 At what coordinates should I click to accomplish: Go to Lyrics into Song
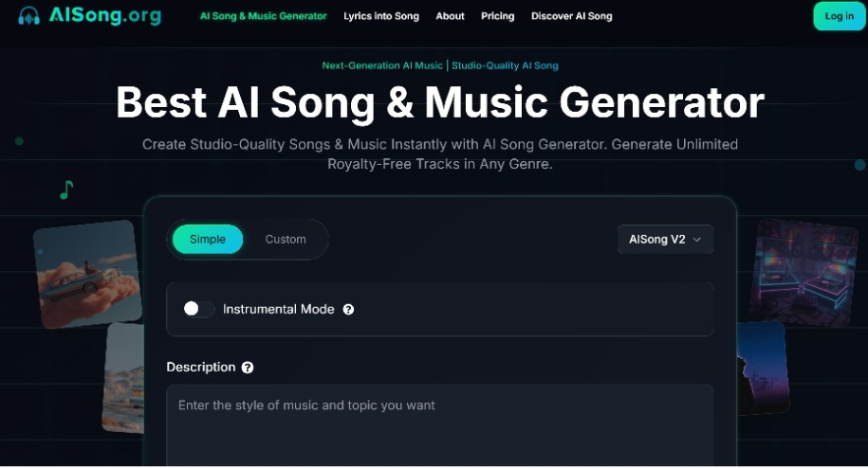tap(381, 16)
